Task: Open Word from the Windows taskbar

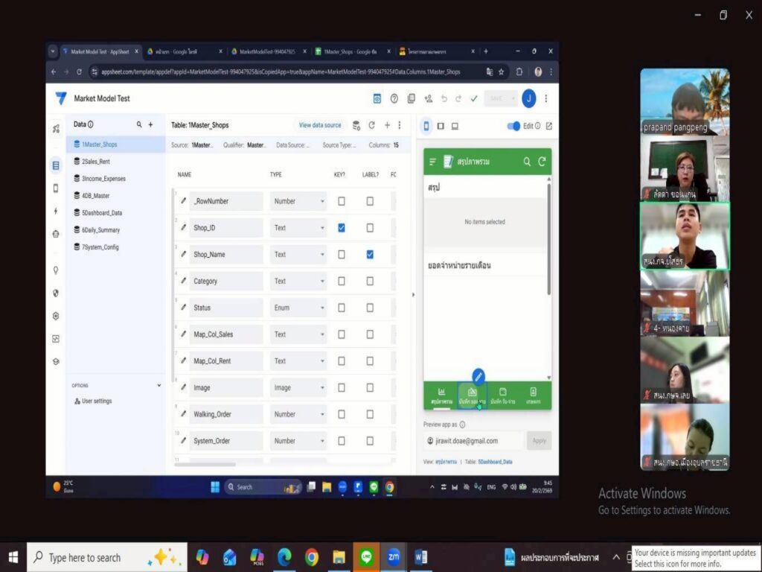Action: click(421, 557)
